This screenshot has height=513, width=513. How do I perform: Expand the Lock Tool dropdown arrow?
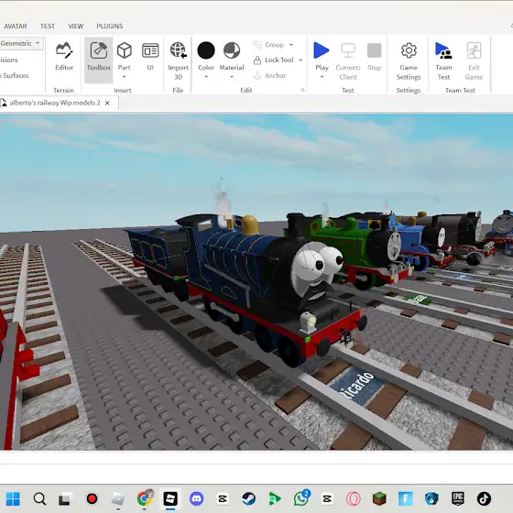[300, 60]
